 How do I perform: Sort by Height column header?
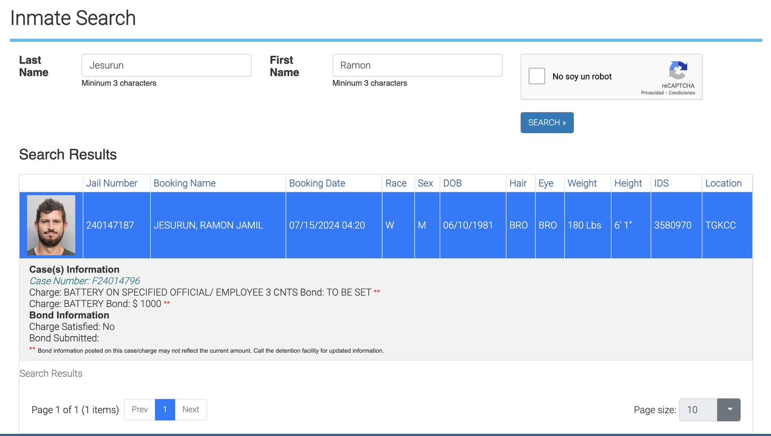tap(628, 183)
